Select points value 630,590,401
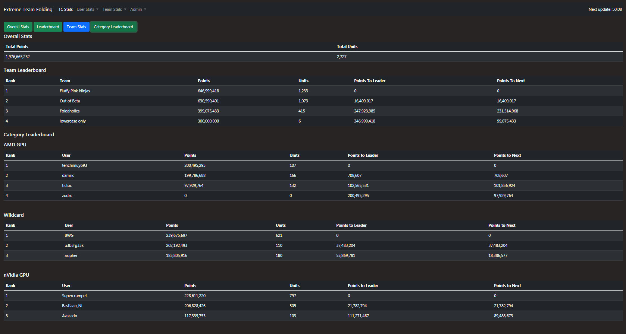Viewport: 626px width, 334px height. pos(208,101)
